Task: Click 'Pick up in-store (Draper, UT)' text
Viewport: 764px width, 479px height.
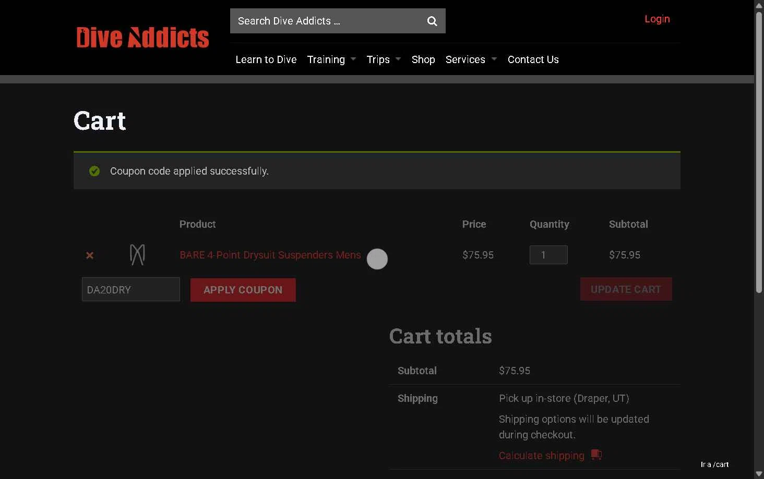Action: click(564, 398)
